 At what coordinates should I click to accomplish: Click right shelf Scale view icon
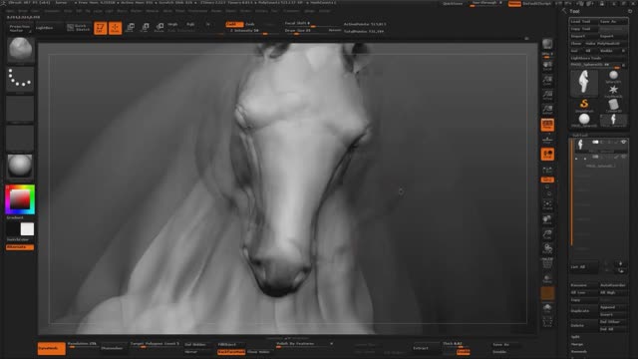click(x=547, y=234)
